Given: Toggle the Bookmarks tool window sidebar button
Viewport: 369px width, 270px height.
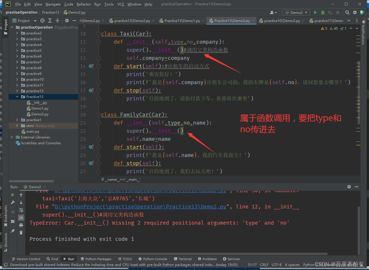Looking at the screenshot, I should coord(5,216).
